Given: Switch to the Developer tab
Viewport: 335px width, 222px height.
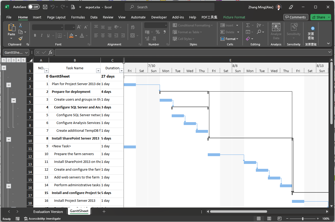Looking at the screenshot, I should pos(159,17).
